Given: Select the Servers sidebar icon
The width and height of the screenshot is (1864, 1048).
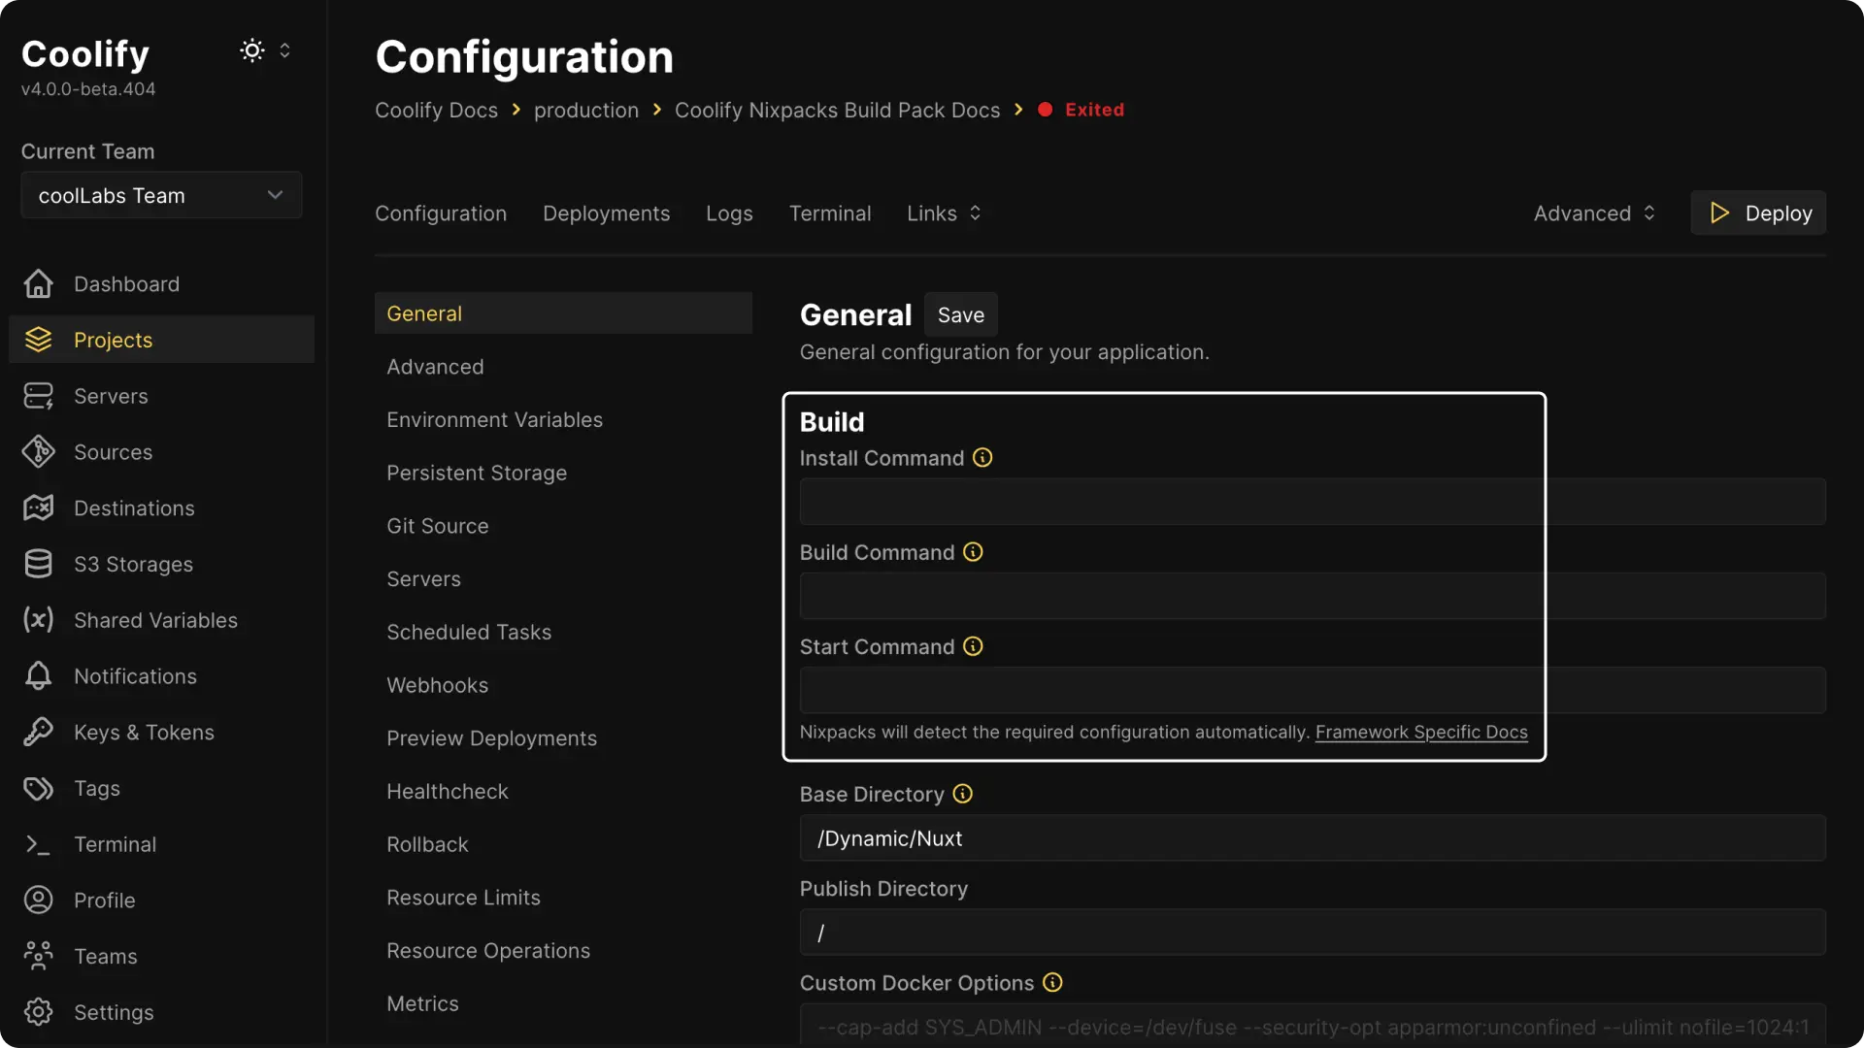Looking at the screenshot, I should [x=37, y=395].
